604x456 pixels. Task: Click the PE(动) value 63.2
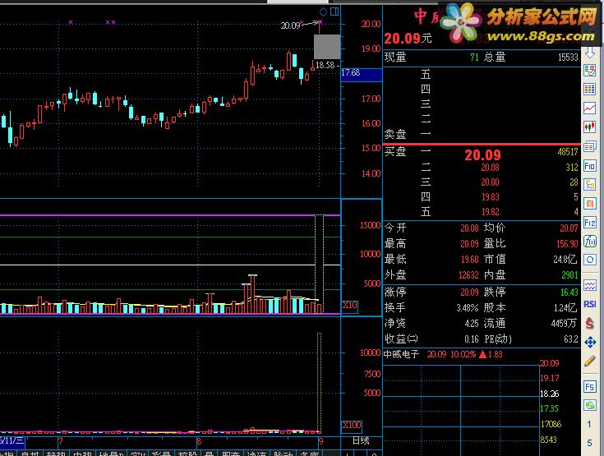tap(571, 339)
